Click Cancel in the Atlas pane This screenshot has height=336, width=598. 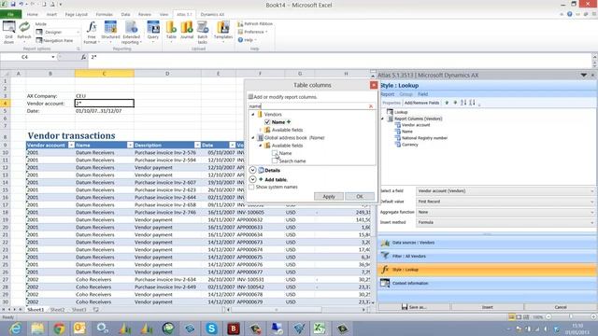[x=561, y=307]
